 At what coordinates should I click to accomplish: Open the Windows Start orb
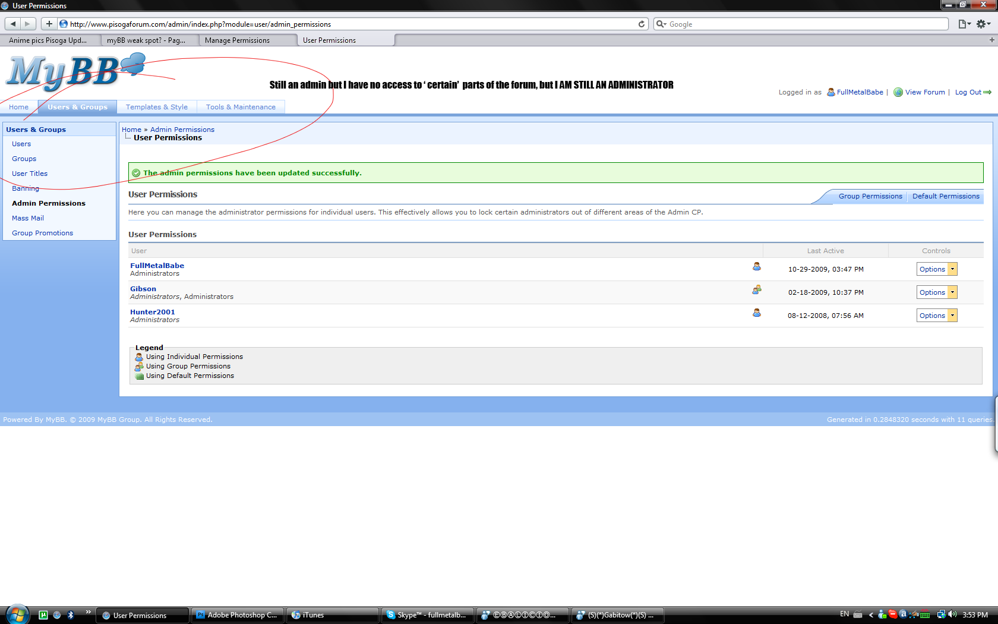(17, 614)
